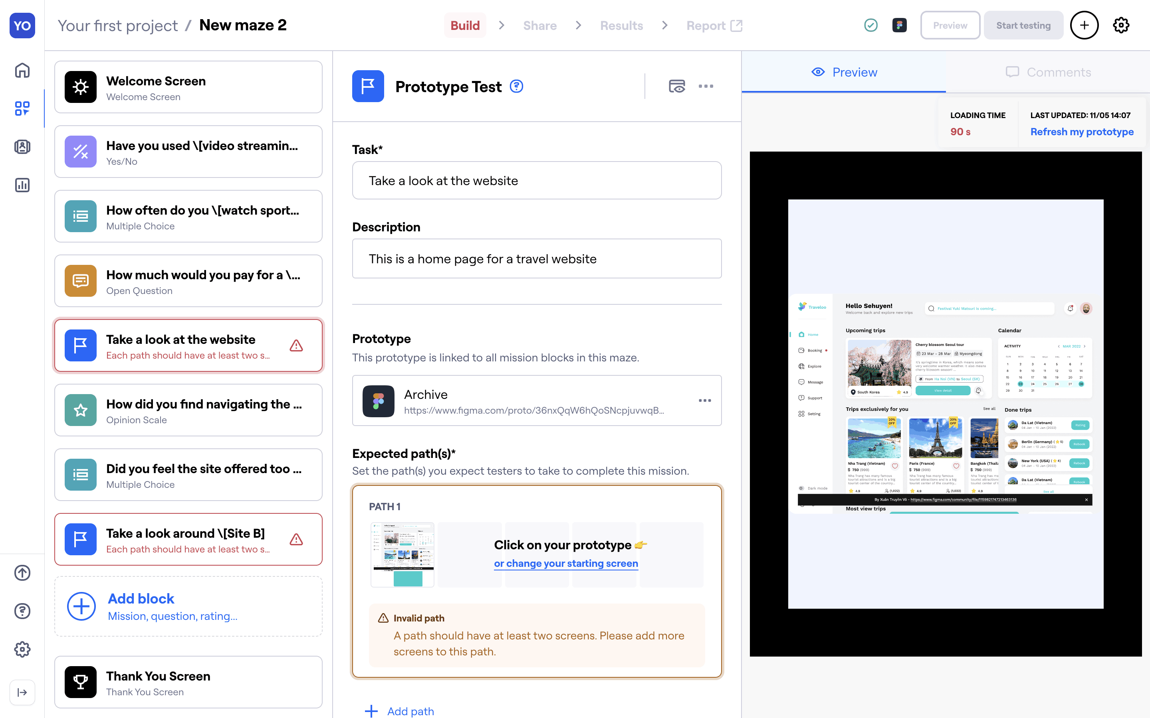Open the Archive prototype ellipsis menu
Screen dimensions: 1150x718
(705, 400)
